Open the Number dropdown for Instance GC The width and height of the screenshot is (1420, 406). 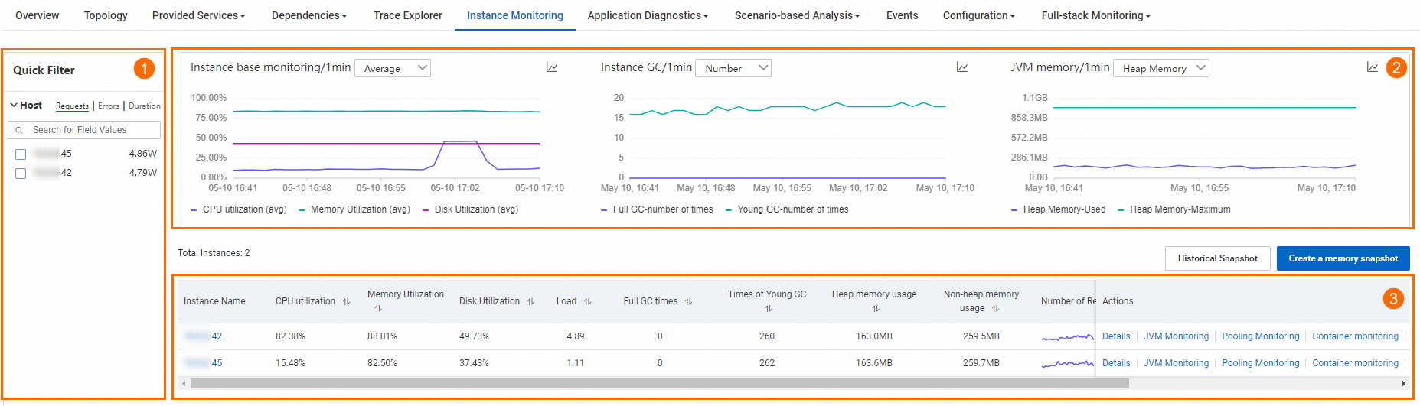(733, 68)
